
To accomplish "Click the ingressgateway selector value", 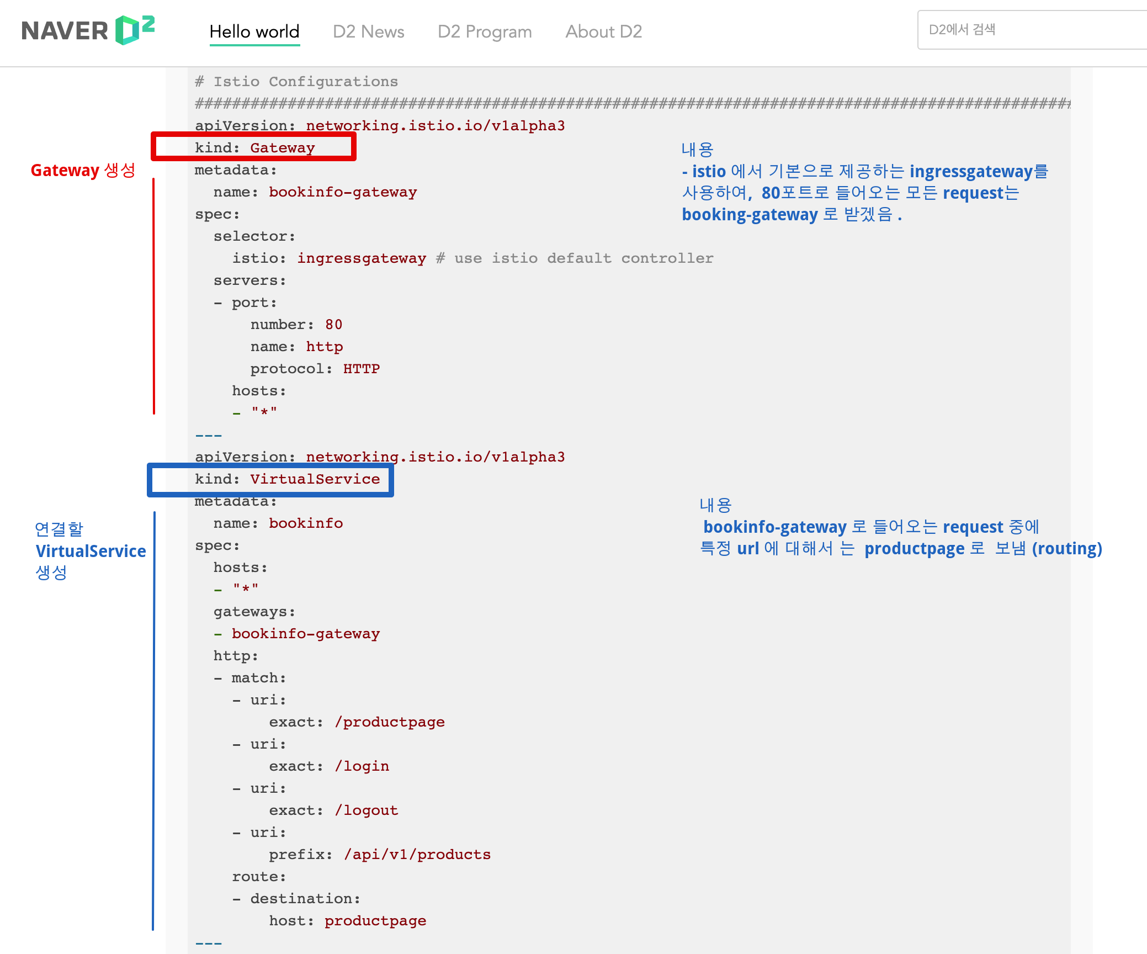I will pyautogui.click(x=362, y=258).
